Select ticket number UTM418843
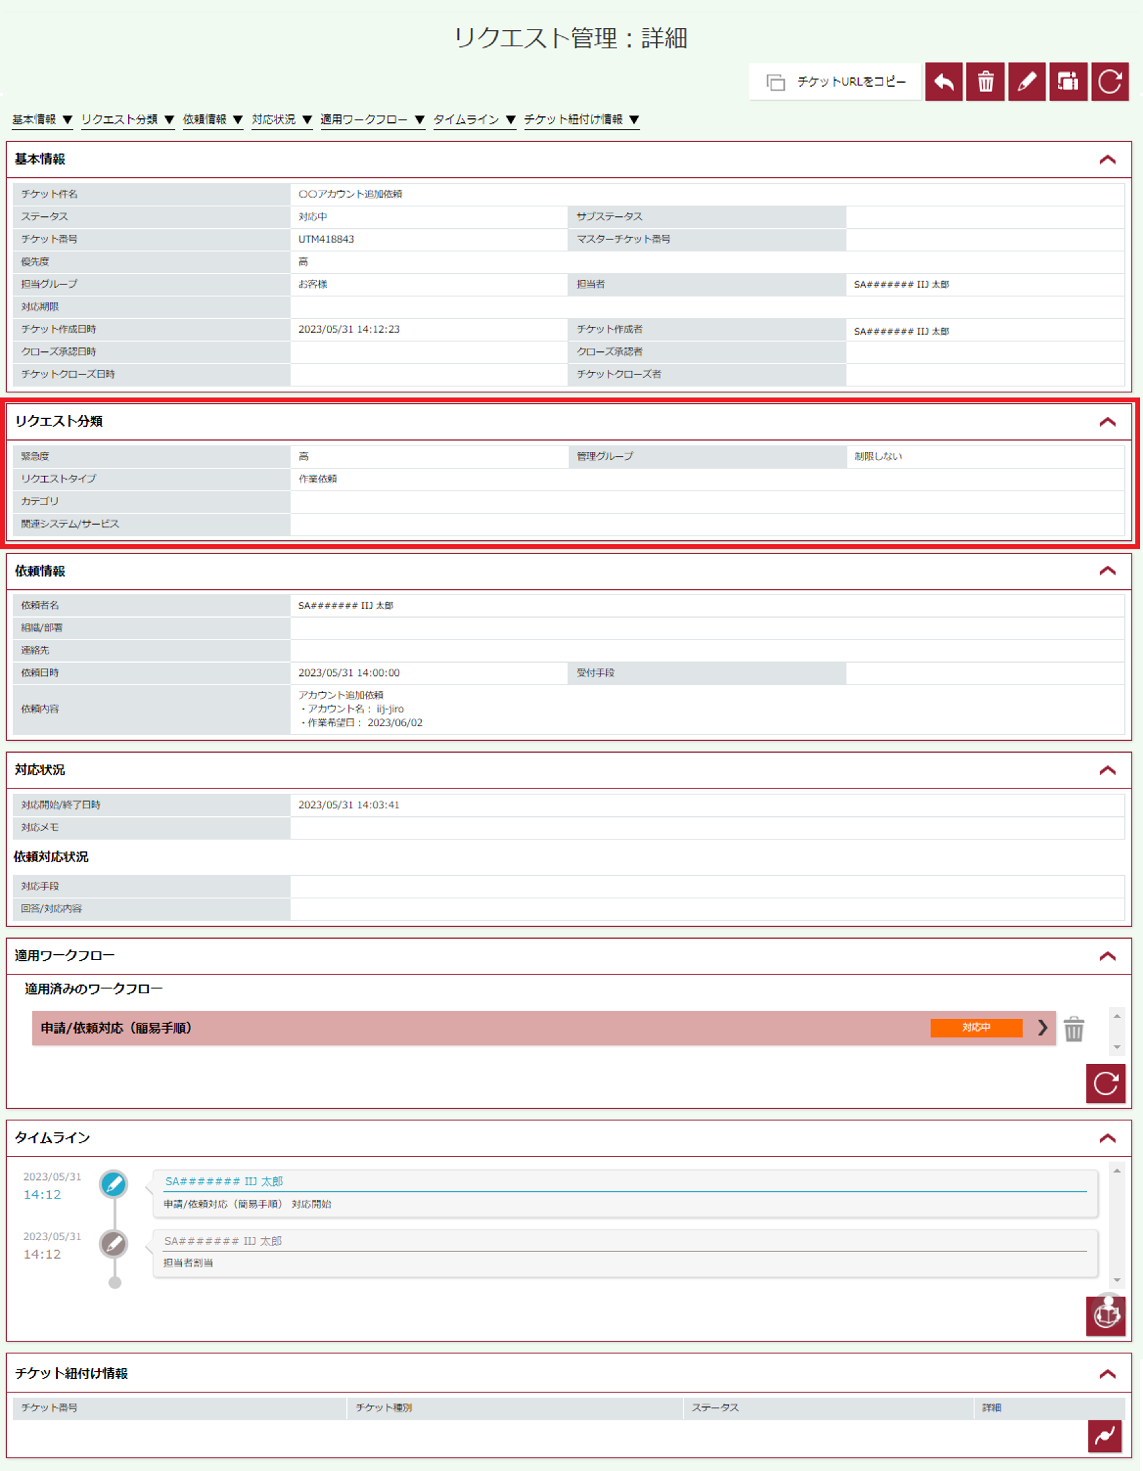Viewport: 1143px width, 1471px height. coord(326,239)
